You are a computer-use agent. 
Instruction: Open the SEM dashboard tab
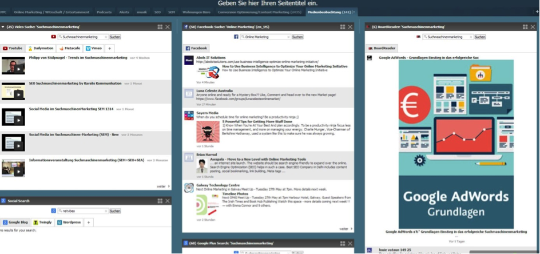point(172,12)
